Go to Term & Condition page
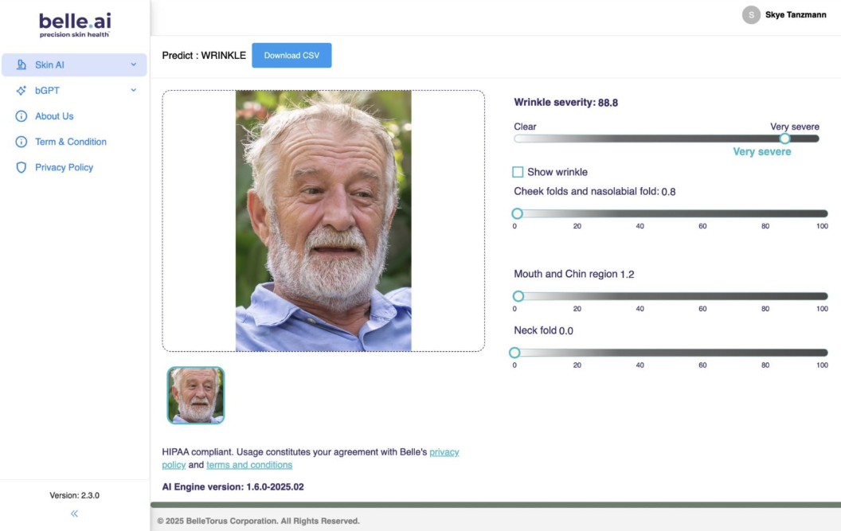The image size is (841, 531). 71,142
